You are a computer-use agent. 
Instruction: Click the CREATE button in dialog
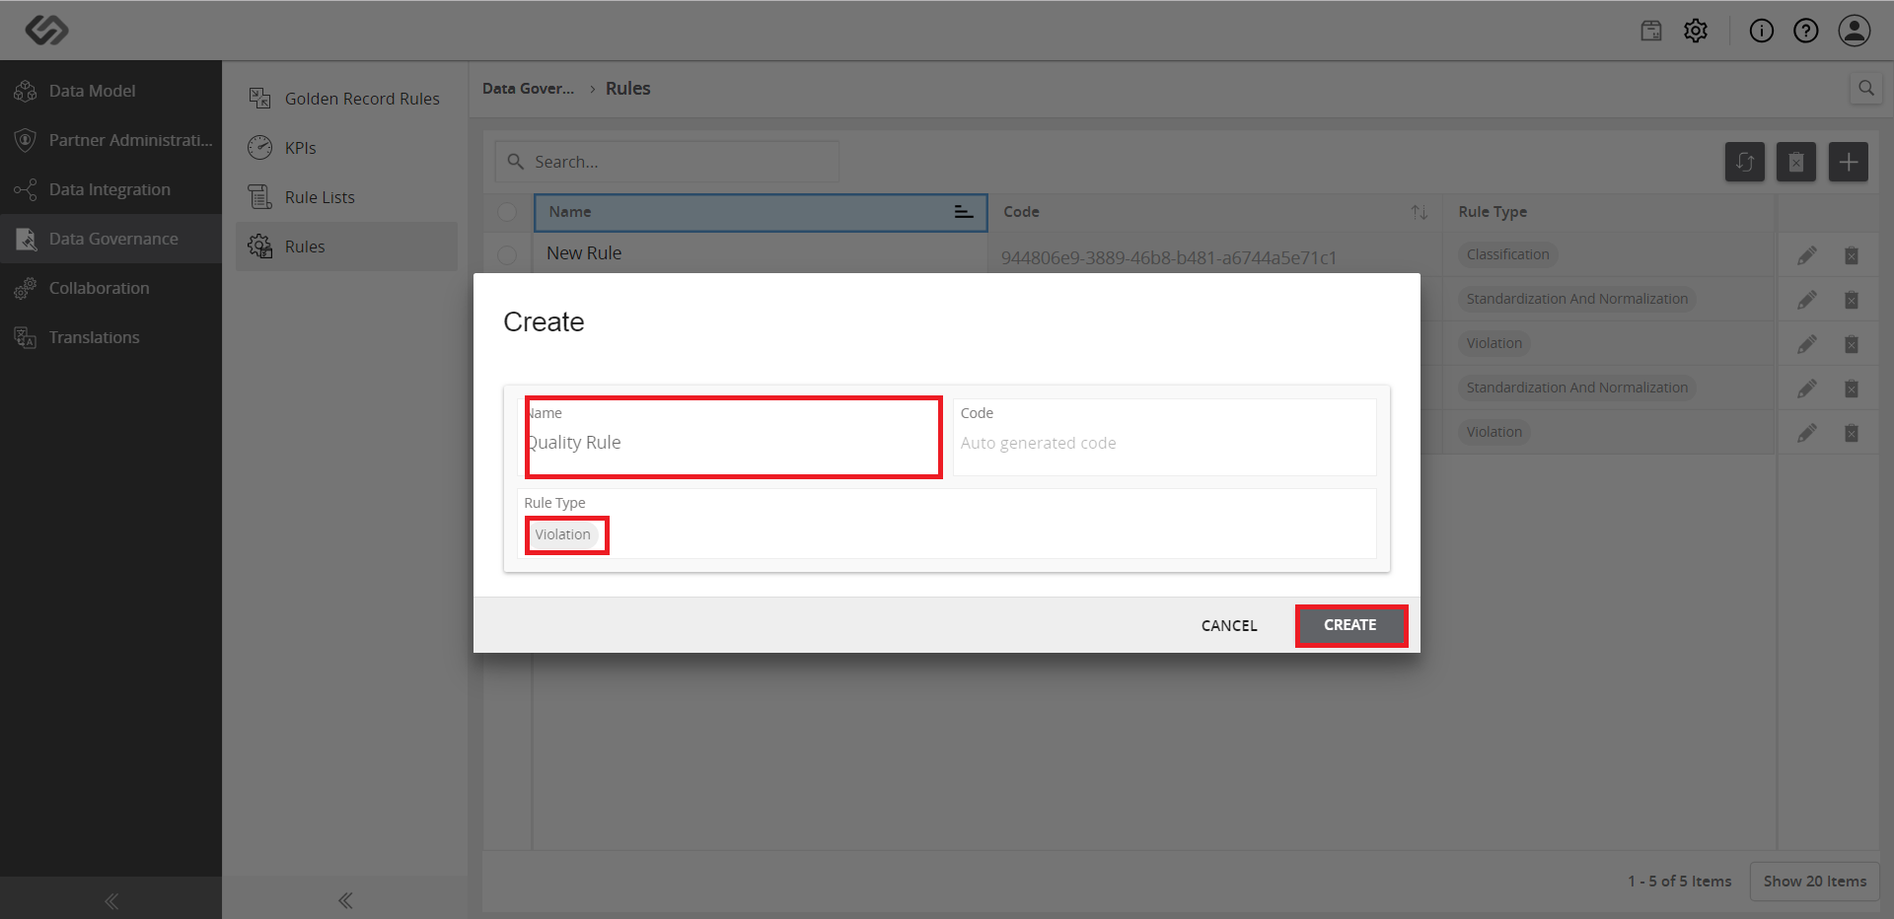(1350, 625)
